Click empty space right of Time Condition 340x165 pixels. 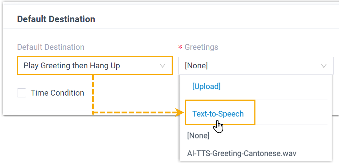point(131,93)
